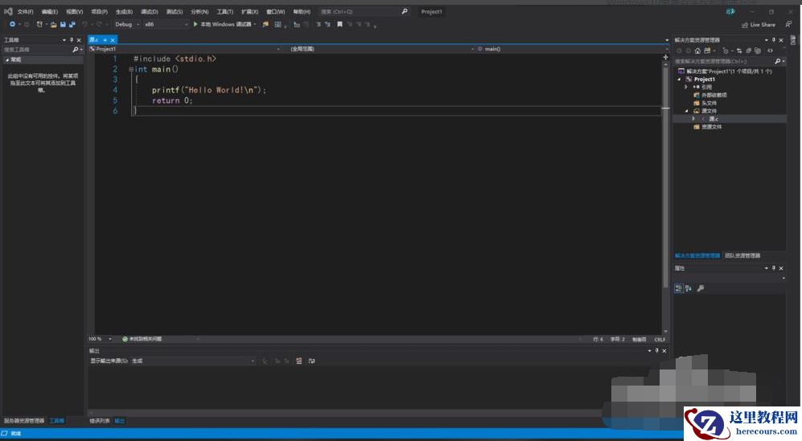Switch to the 错误列表 tab

[99, 421]
